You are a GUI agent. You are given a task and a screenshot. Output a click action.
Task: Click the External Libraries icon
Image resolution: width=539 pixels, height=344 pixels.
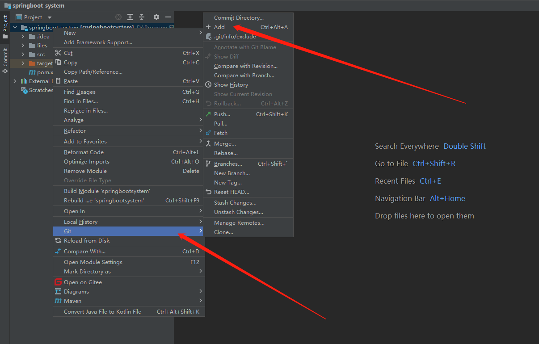tap(24, 81)
